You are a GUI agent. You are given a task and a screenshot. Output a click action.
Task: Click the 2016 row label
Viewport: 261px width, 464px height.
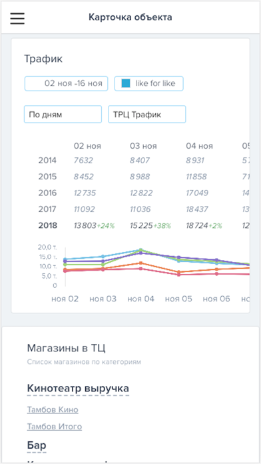point(47,193)
